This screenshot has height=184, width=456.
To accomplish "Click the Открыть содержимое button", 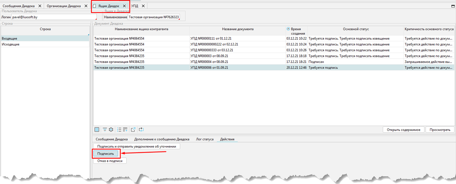I will click(x=403, y=130).
